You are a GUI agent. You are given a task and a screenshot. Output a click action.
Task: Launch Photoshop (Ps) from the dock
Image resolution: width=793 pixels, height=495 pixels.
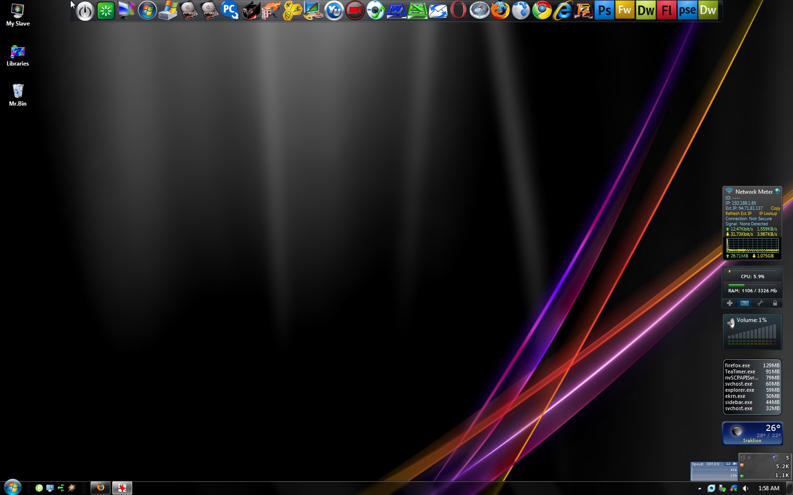(604, 11)
